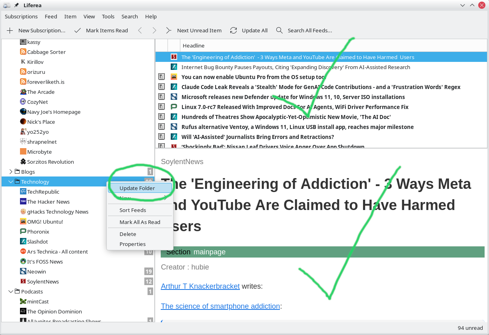This screenshot has width=489, height=335.
Task: Open the Linux 7.0-rc7 Released headline
Action: pos(295,107)
